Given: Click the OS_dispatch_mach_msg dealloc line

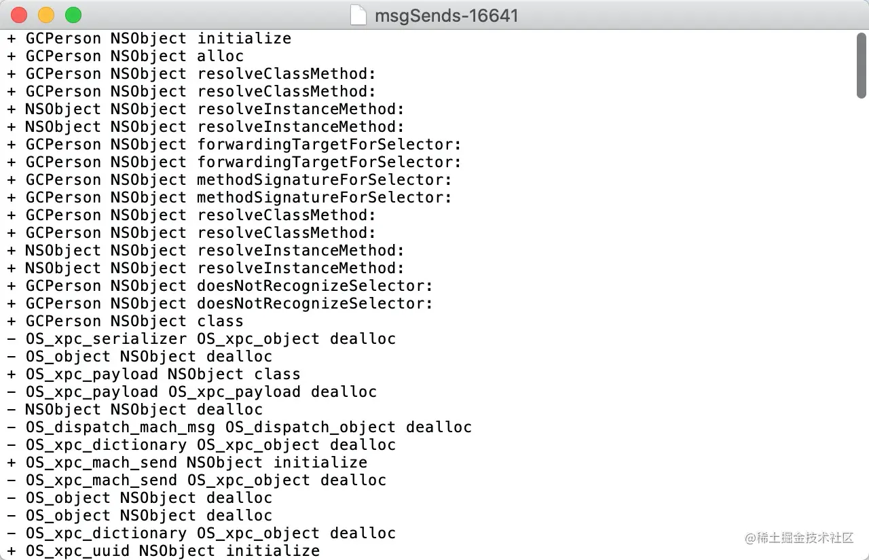Looking at the screenshot, I should [x=240, y=427].
